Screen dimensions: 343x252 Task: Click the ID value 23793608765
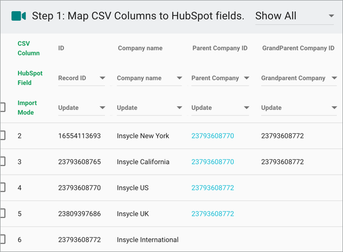(x=80, y=162)
